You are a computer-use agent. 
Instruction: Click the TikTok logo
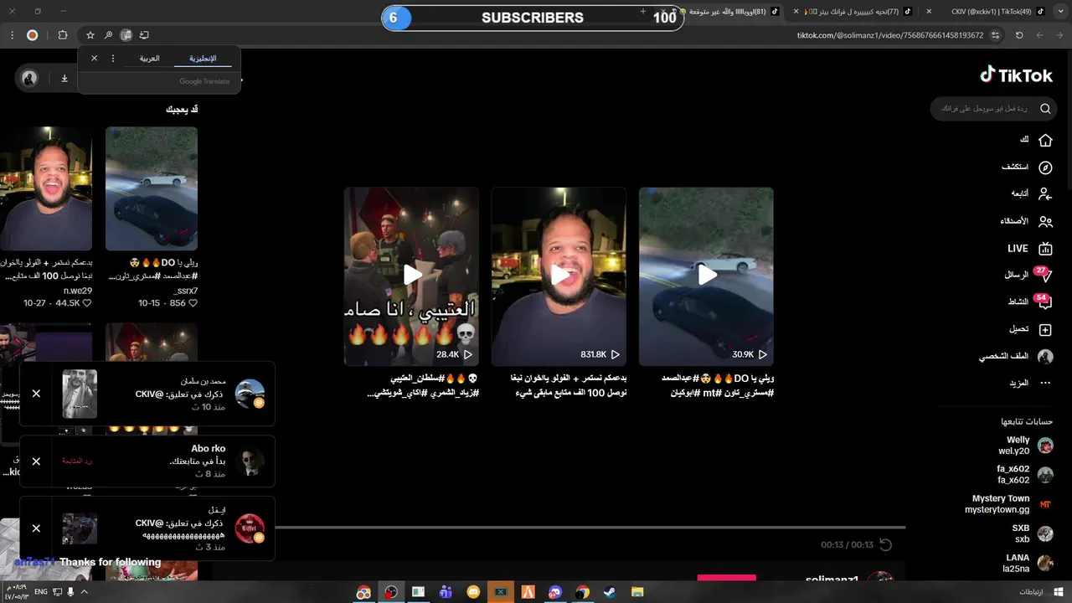tap(1017, 75)
